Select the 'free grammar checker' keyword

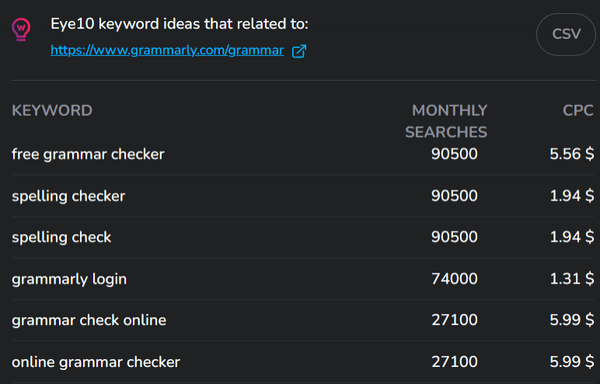[x=88, y=154]
